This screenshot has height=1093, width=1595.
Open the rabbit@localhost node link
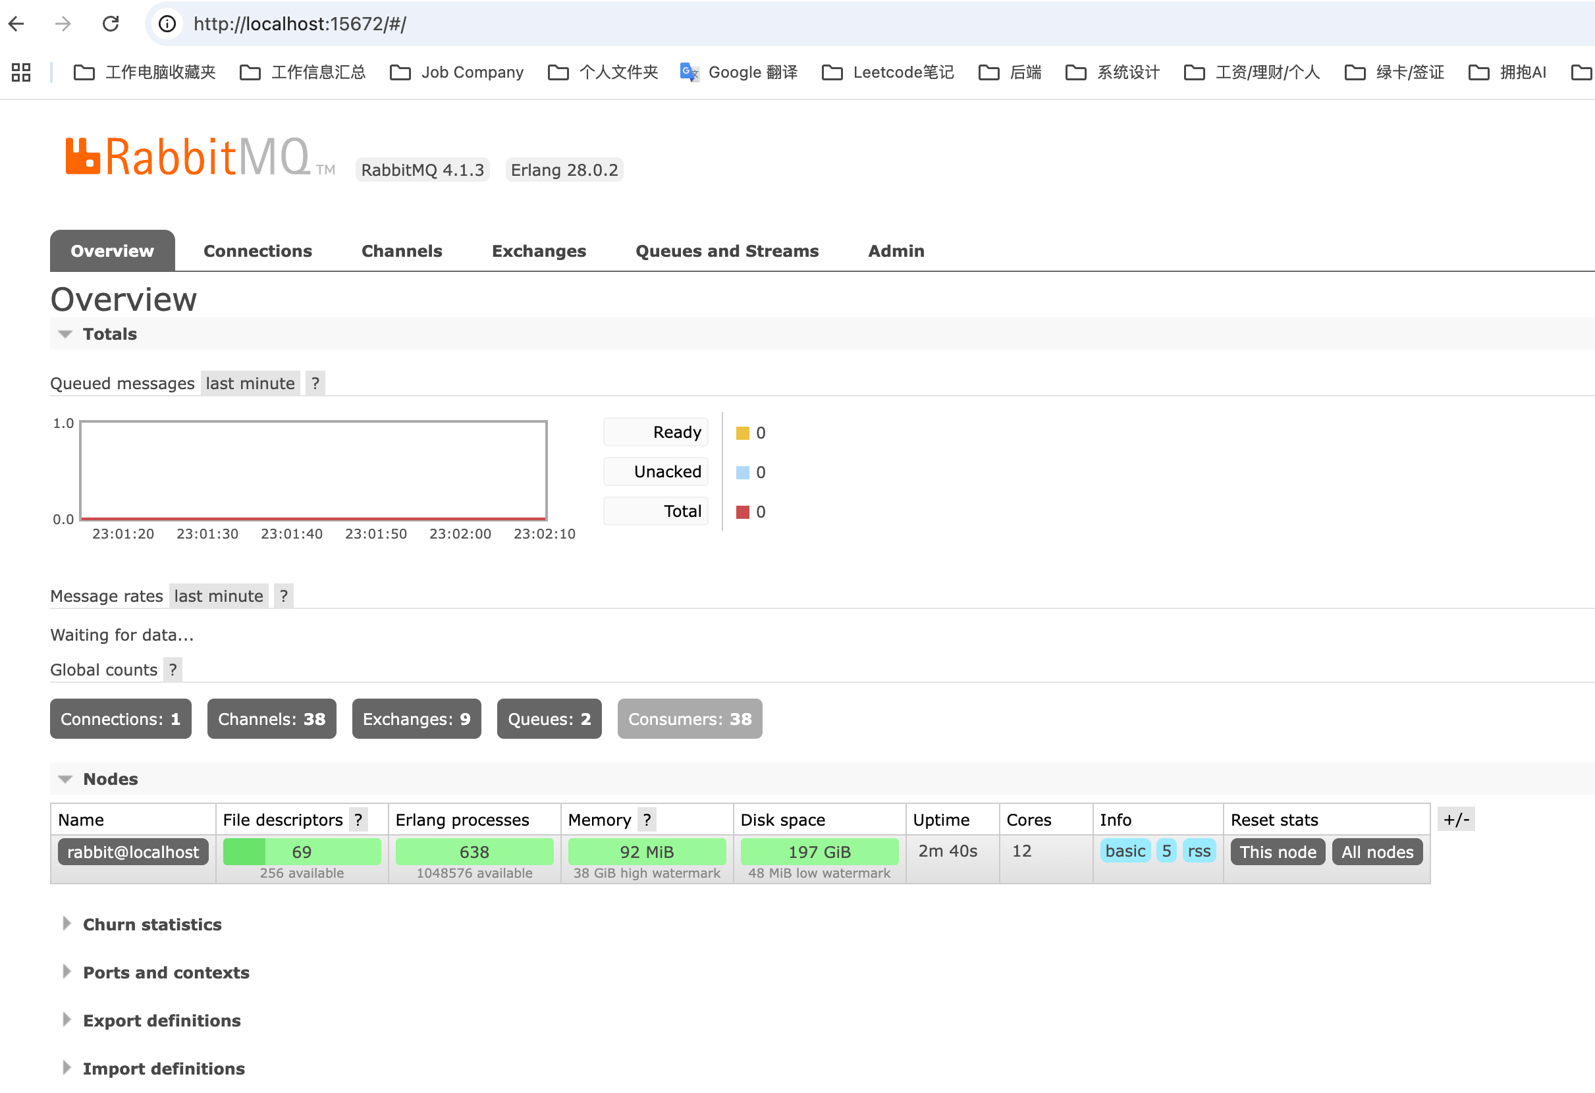coord(133,852)
